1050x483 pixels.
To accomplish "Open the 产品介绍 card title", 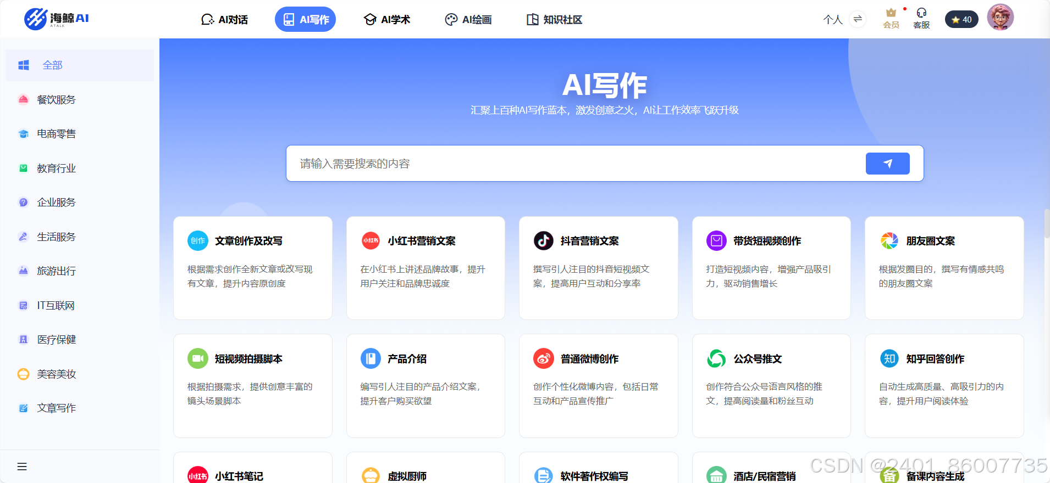I will [x=407, y=359].
